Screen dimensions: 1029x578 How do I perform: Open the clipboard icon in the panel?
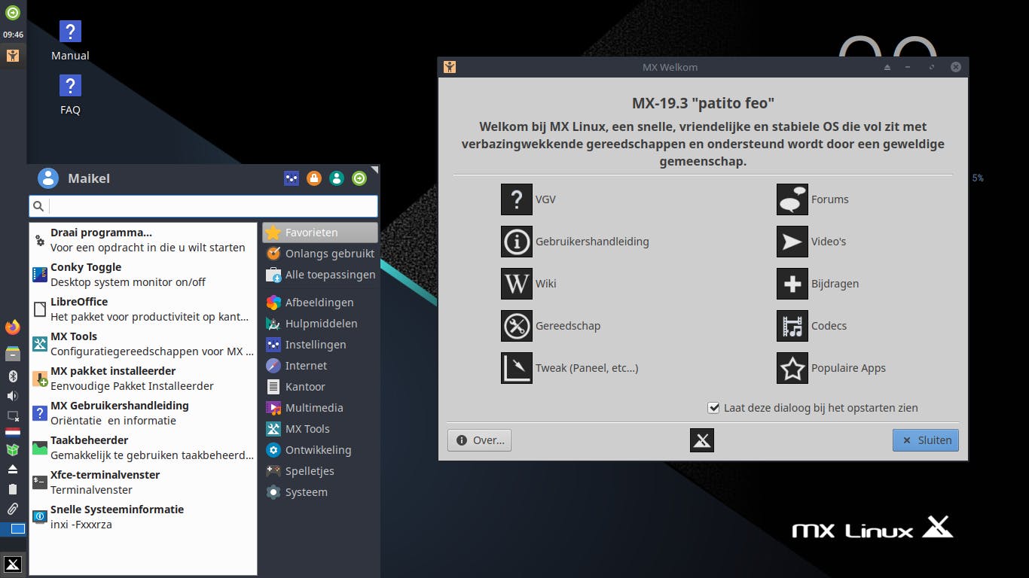[13, 489]
